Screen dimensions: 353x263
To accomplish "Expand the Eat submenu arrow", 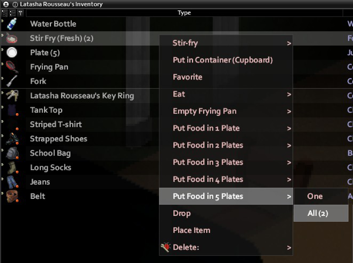I will (289, 94).
